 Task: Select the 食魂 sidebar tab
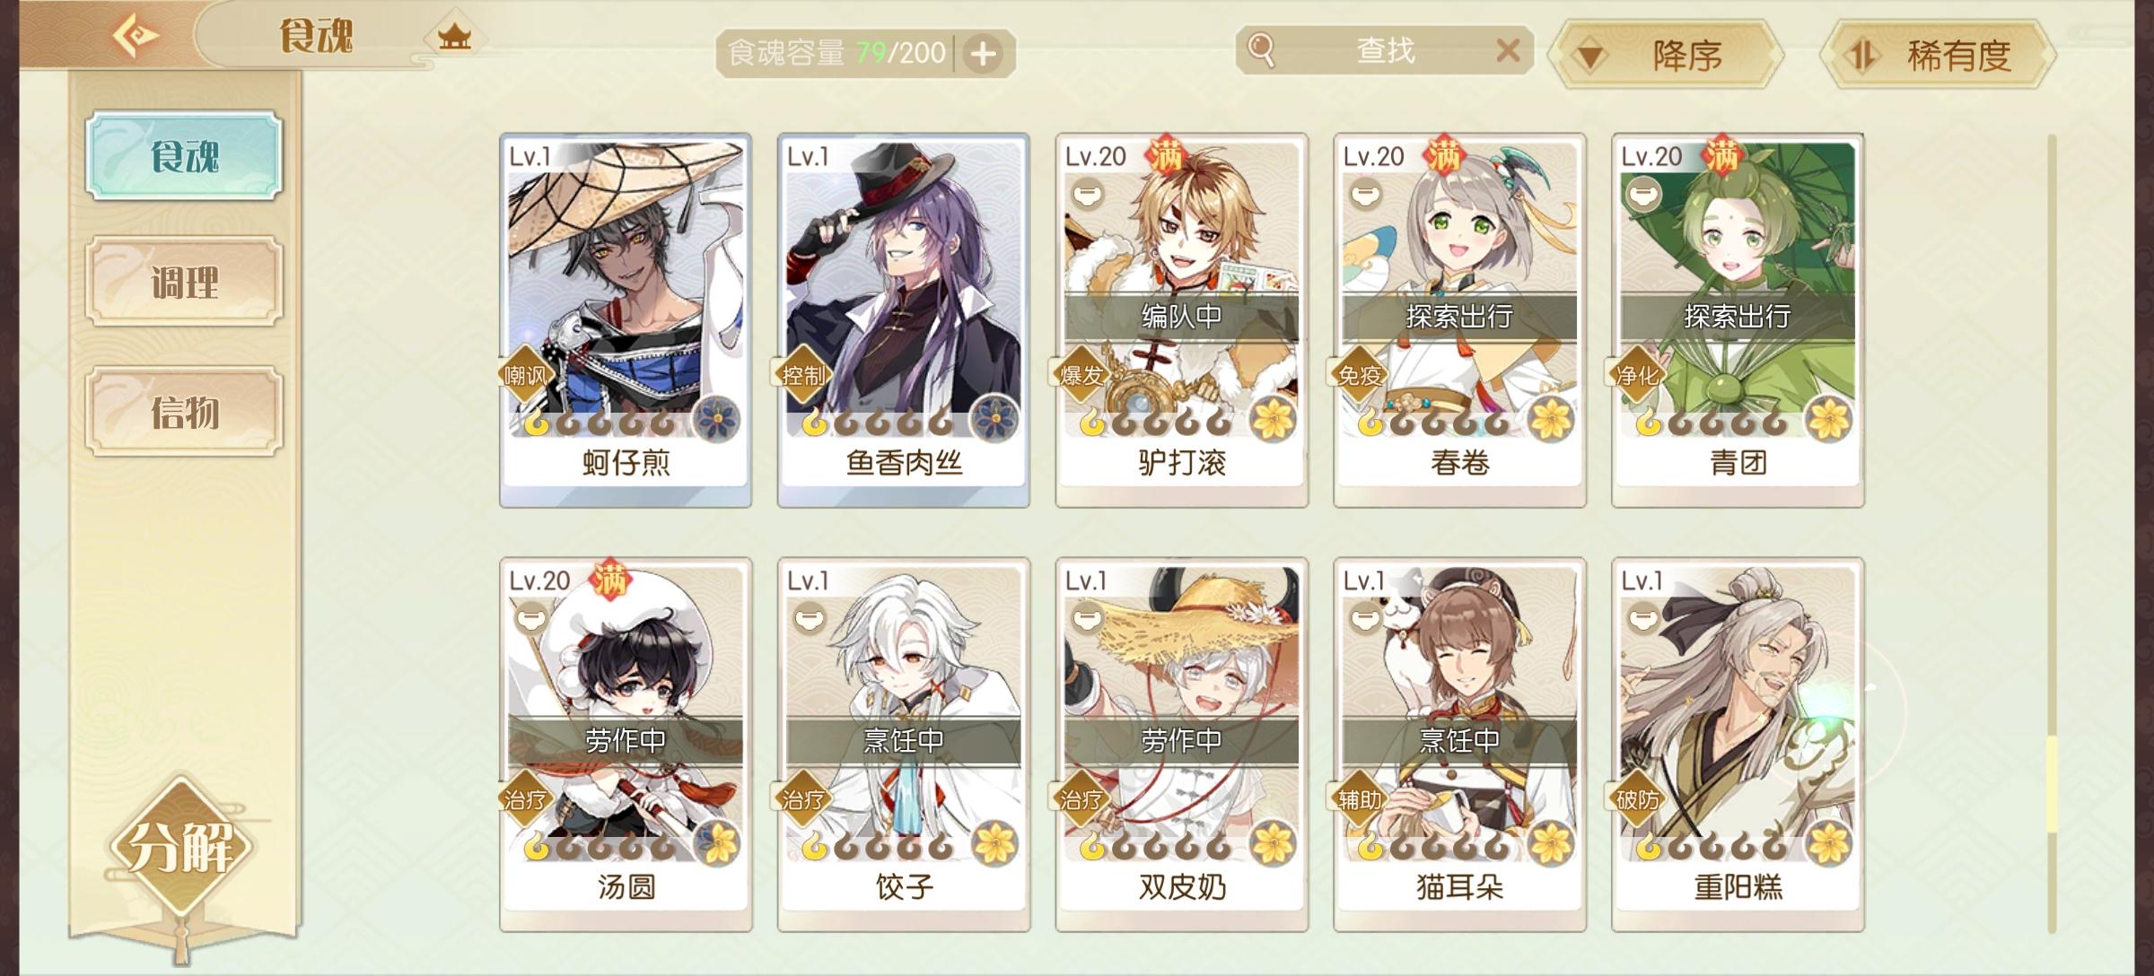pos(185,155)
